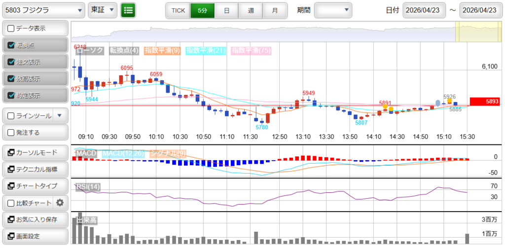Open チャートタイプ selection panel
This screenshot has width=505, height=248.
click(x=35, y=186)
